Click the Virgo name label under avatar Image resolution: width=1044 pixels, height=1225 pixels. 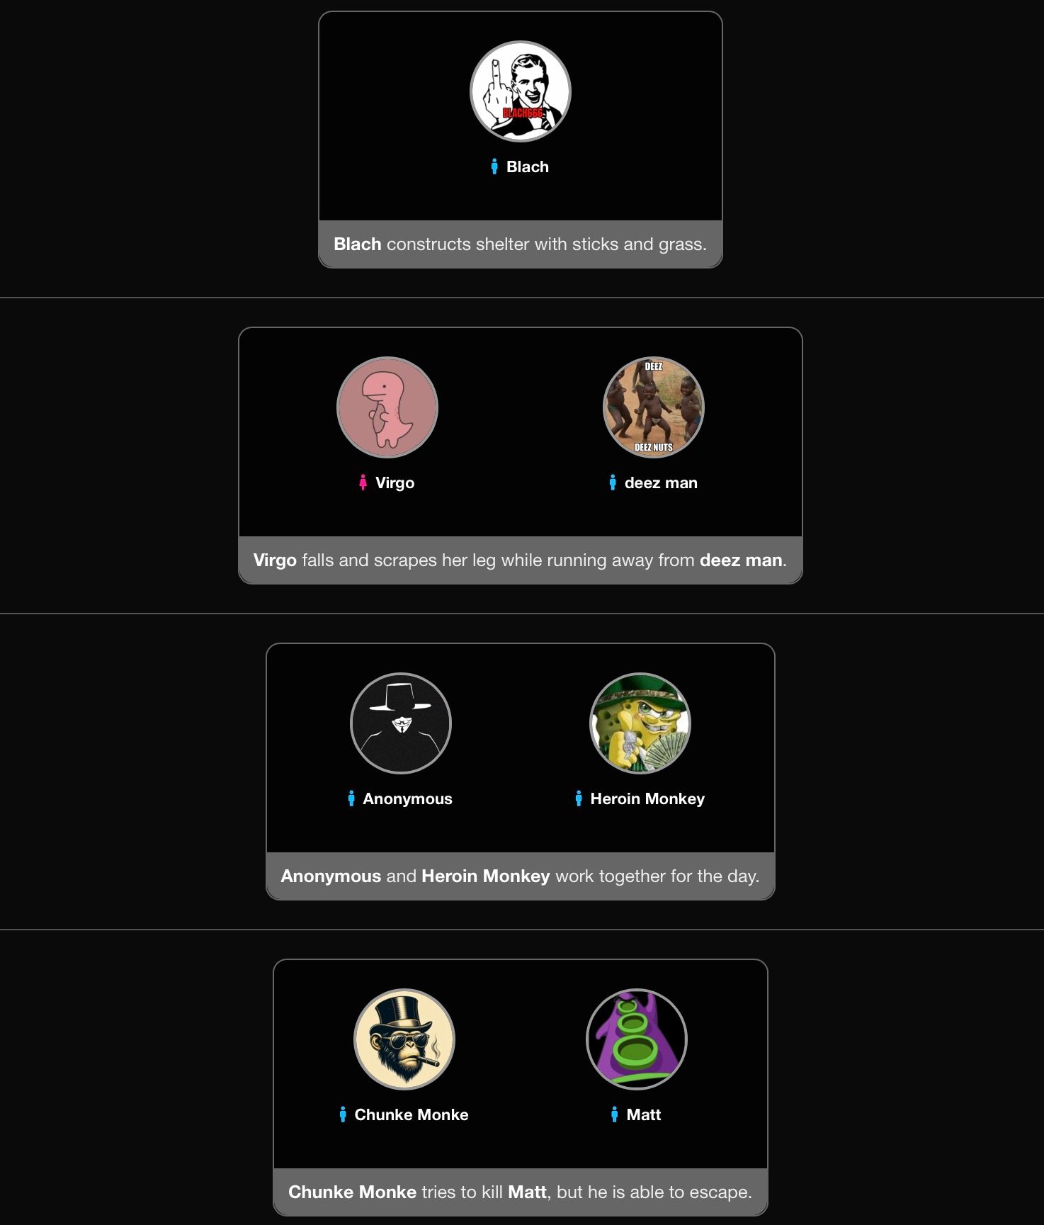(395, 483)
